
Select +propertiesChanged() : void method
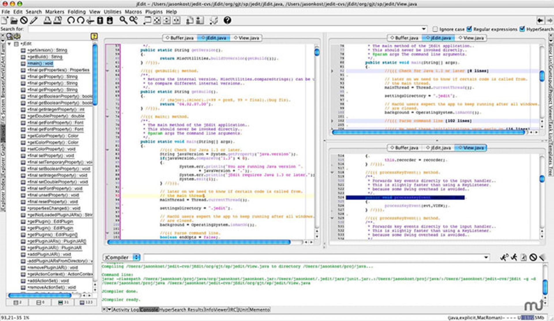(x=54, y=208)
